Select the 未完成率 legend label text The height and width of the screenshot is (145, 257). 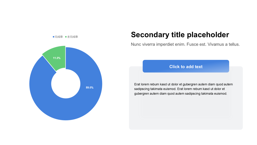click(x=73, y=37)
